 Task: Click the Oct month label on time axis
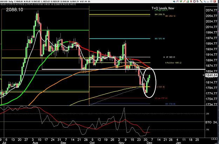92,143
